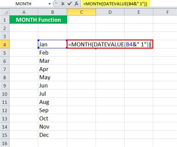The height and width of the screenshot is (147, 177).
Task: Click cell containing May
Action: 52,77
